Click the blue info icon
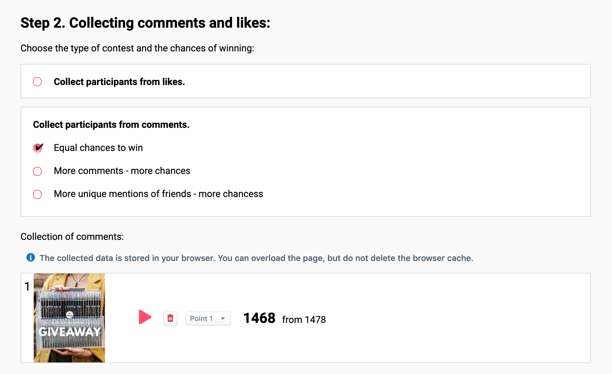This screenshot has height=374, width=612. (31, 257)
